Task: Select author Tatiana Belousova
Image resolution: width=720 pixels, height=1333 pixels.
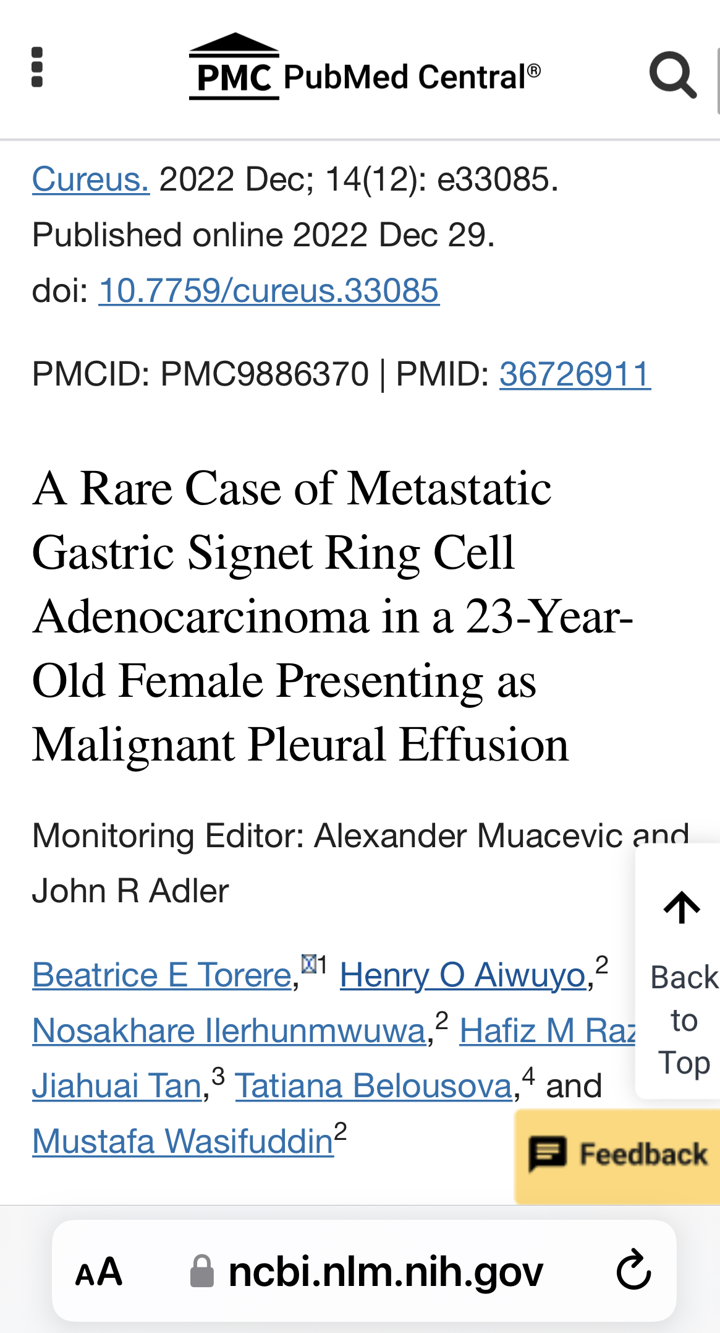Action: click(374, 1086)
